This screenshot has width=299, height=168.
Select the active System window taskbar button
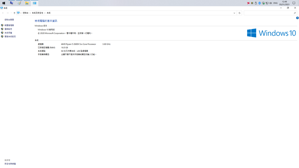(x=34, y=3)
